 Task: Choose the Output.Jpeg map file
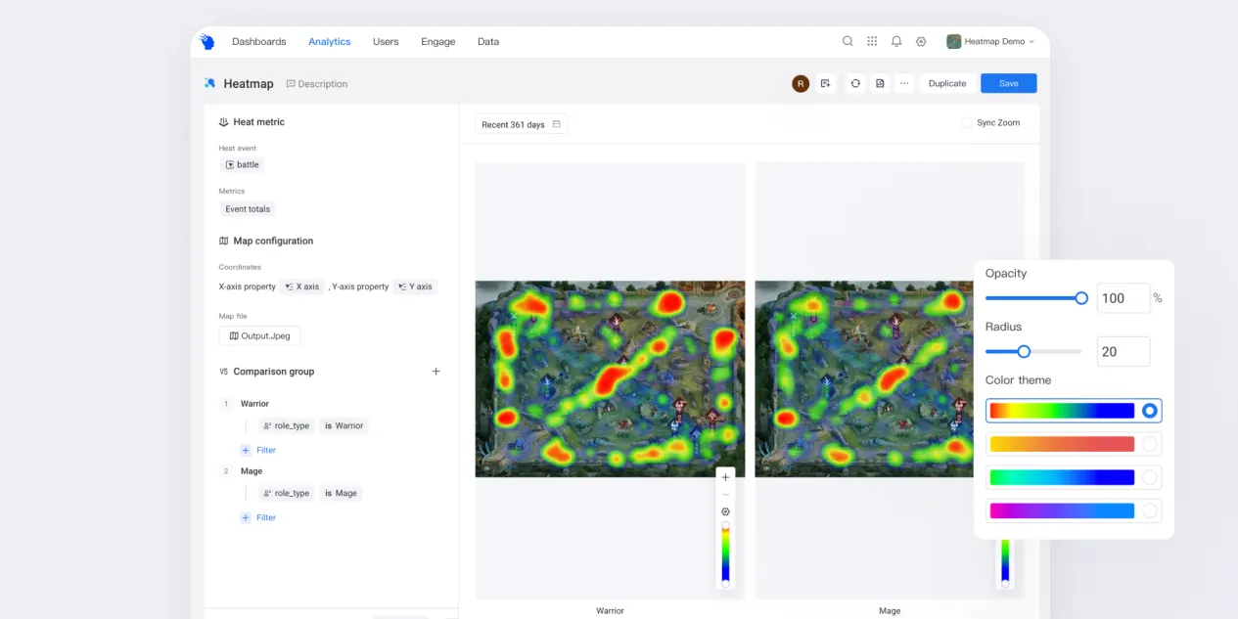pos(260,335)
